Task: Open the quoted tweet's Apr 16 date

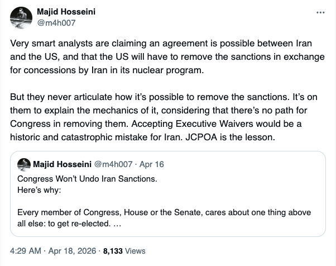Action: coord(153,164)
